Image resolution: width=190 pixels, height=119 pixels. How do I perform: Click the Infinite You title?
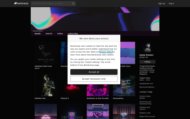40,98
